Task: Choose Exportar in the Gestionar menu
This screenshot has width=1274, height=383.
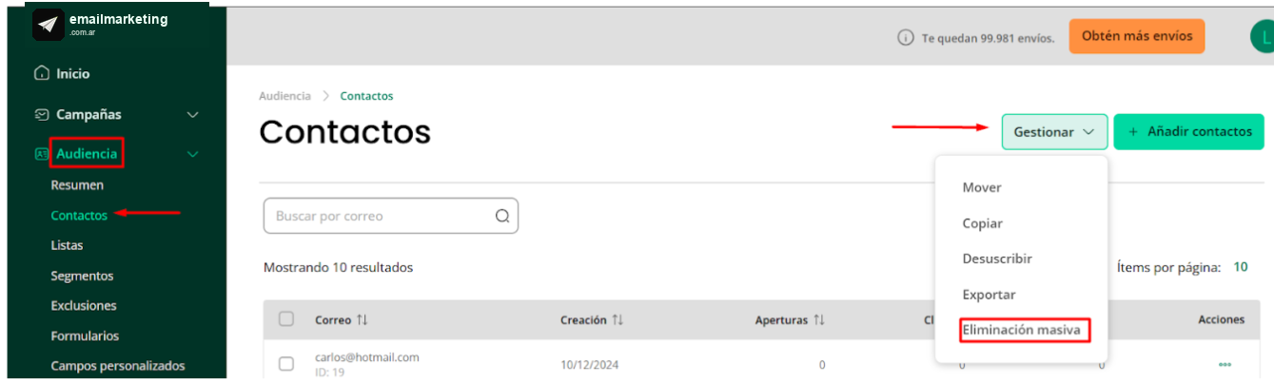Action: 989,295
